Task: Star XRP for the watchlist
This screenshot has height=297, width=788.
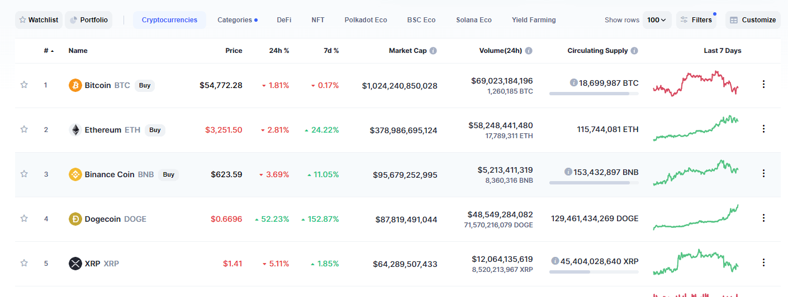Action: point(24,263)
